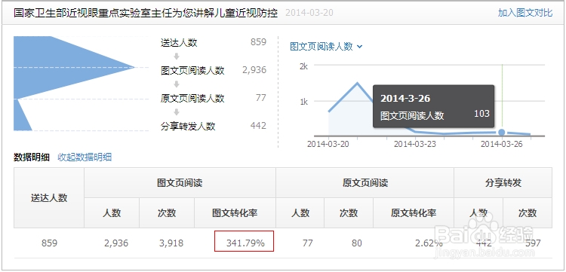Click 加入图文对比 link

point(525,13)
